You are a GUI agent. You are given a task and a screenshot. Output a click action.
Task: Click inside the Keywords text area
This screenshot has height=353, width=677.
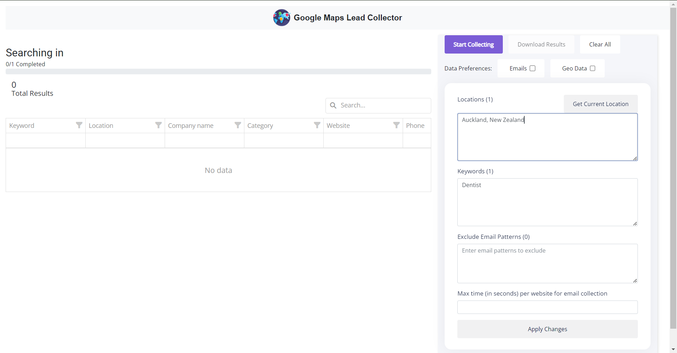click(x=547, y=202)
